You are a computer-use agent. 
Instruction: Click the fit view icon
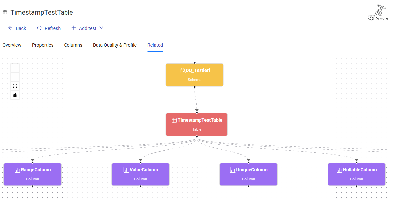pyautogui.click(x=15, y=86)
